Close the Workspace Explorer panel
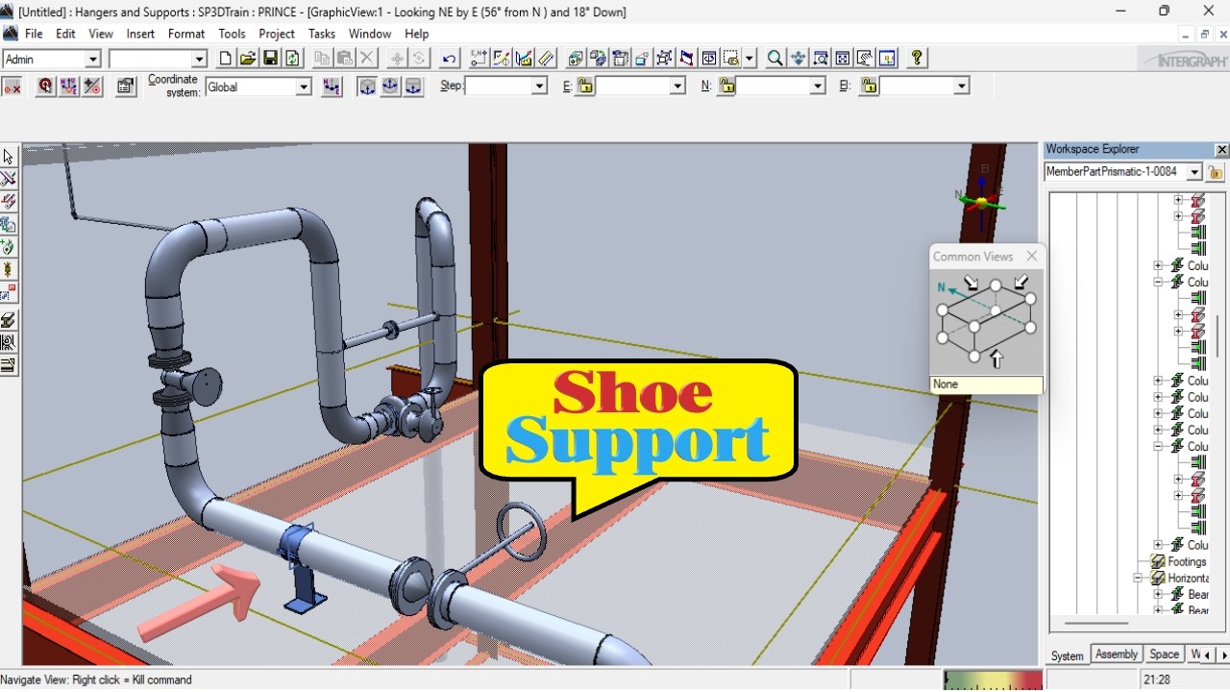 pyautogui.click(x=1221, y=150)
